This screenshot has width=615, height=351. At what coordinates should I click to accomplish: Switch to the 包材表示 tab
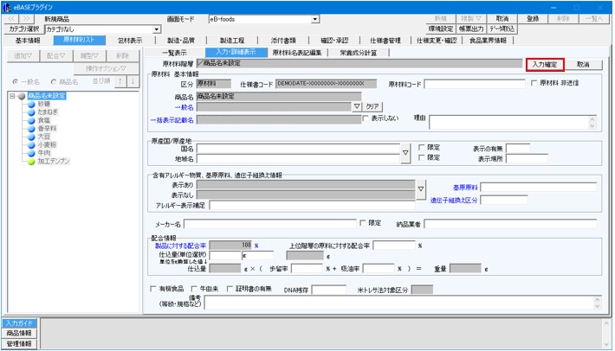130,41
